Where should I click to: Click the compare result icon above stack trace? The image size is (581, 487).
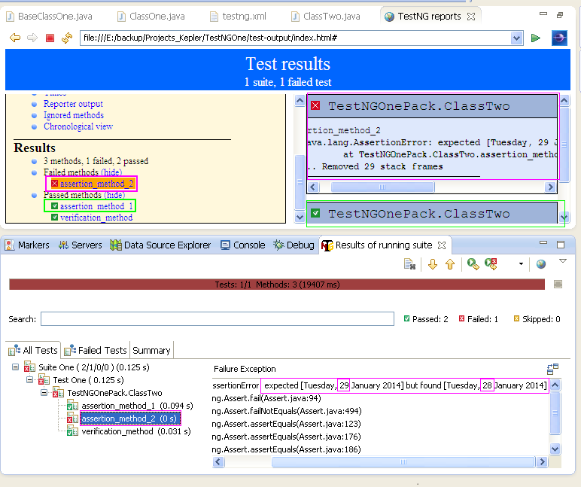coord(552,369)
